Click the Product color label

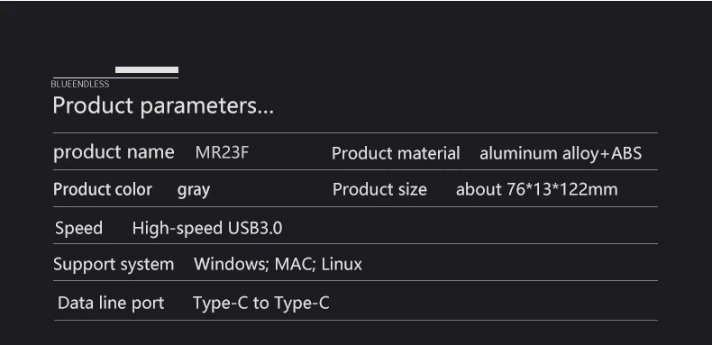click(103, 189)
